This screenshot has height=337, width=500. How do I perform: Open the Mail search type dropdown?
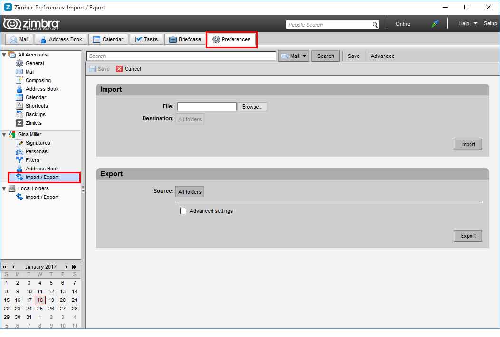click(x=294, y=56)
